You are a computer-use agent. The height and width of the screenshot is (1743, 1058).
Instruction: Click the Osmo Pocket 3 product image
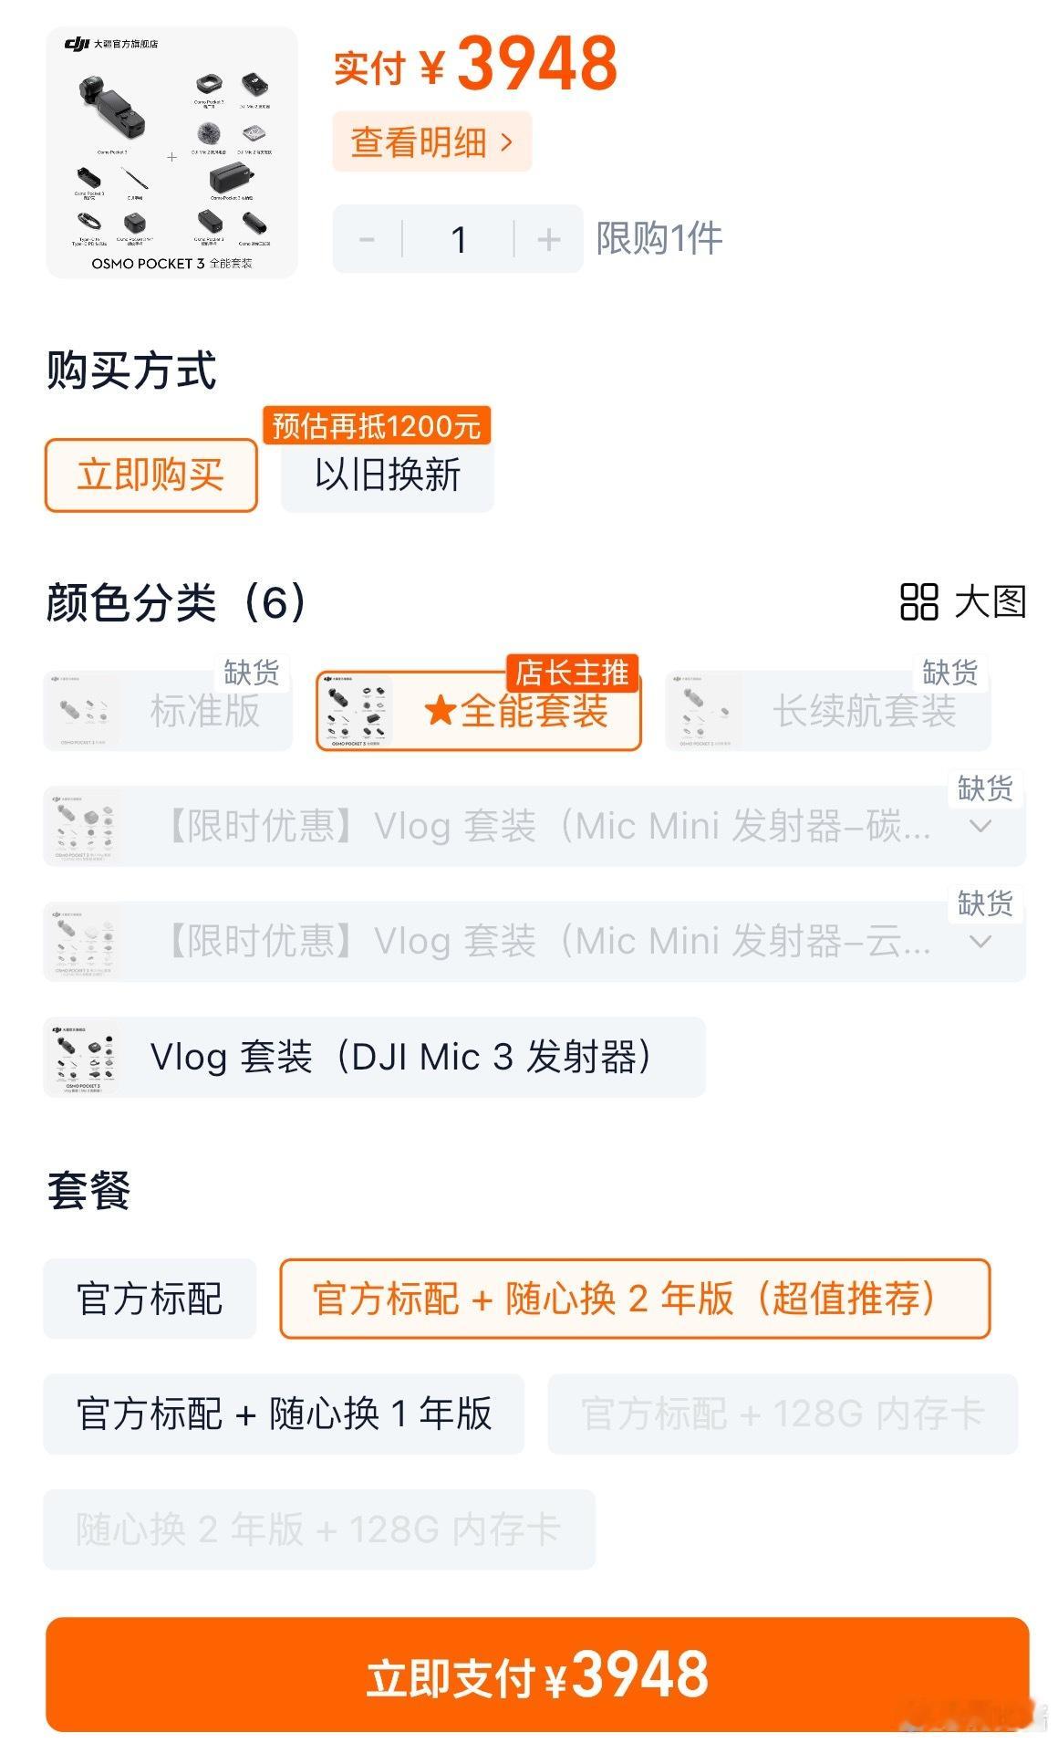click(x=171, y=152)
